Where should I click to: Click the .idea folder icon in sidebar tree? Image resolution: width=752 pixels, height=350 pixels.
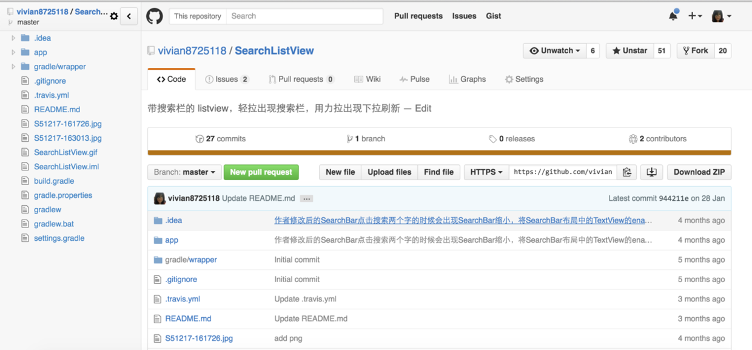tap(25, 38)
